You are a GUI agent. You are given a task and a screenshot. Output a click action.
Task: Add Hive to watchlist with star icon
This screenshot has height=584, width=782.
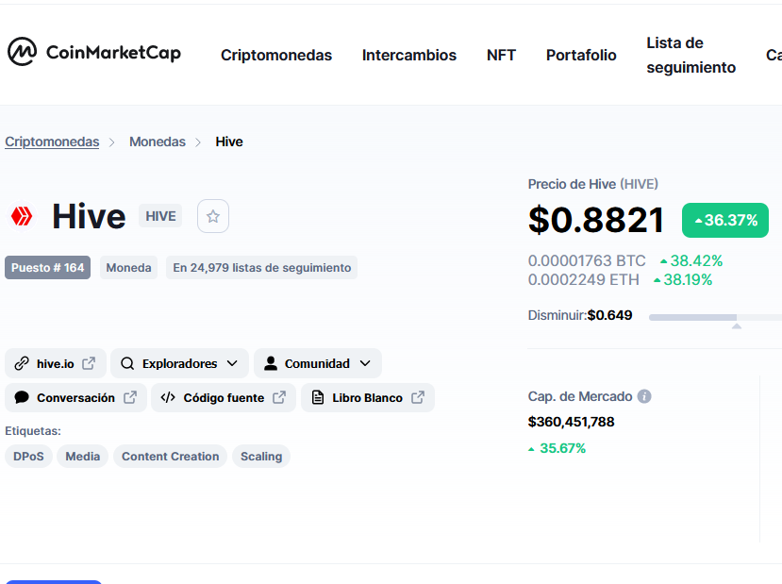[x=213, y=216]
